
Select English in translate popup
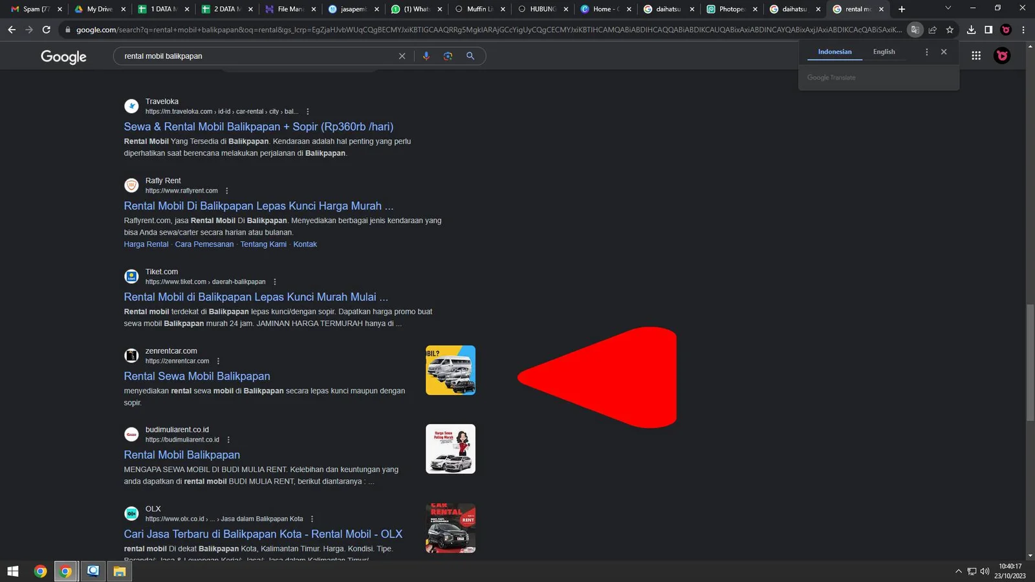[884, 52]
